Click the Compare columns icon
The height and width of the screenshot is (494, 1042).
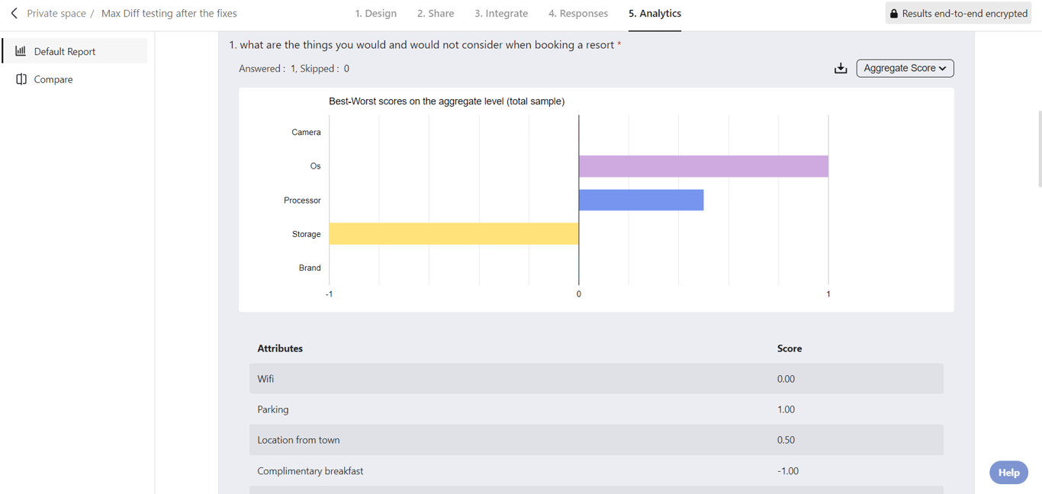point(21,79)
